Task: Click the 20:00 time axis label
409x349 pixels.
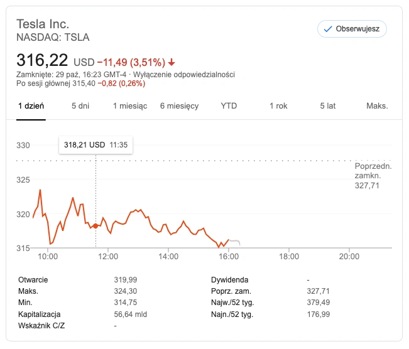Action: [349, 257]
